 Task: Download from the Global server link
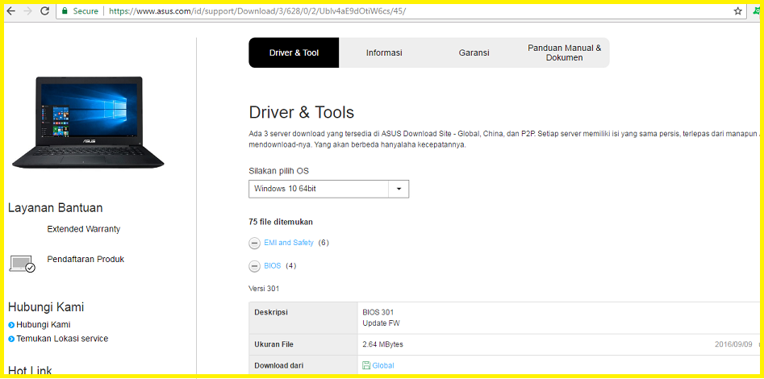(383, 365)
